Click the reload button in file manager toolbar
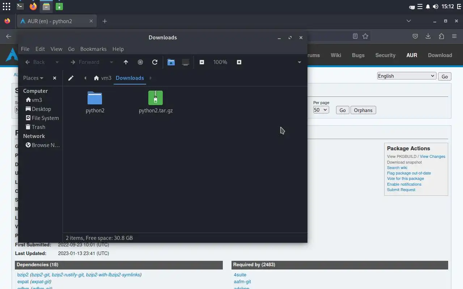463x289 pixels. [155, 62]
